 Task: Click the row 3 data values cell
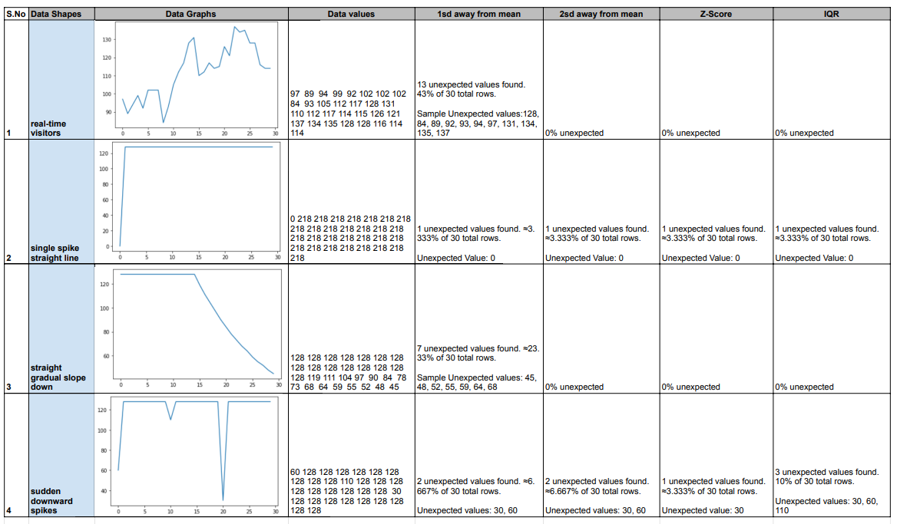point(351,328)
